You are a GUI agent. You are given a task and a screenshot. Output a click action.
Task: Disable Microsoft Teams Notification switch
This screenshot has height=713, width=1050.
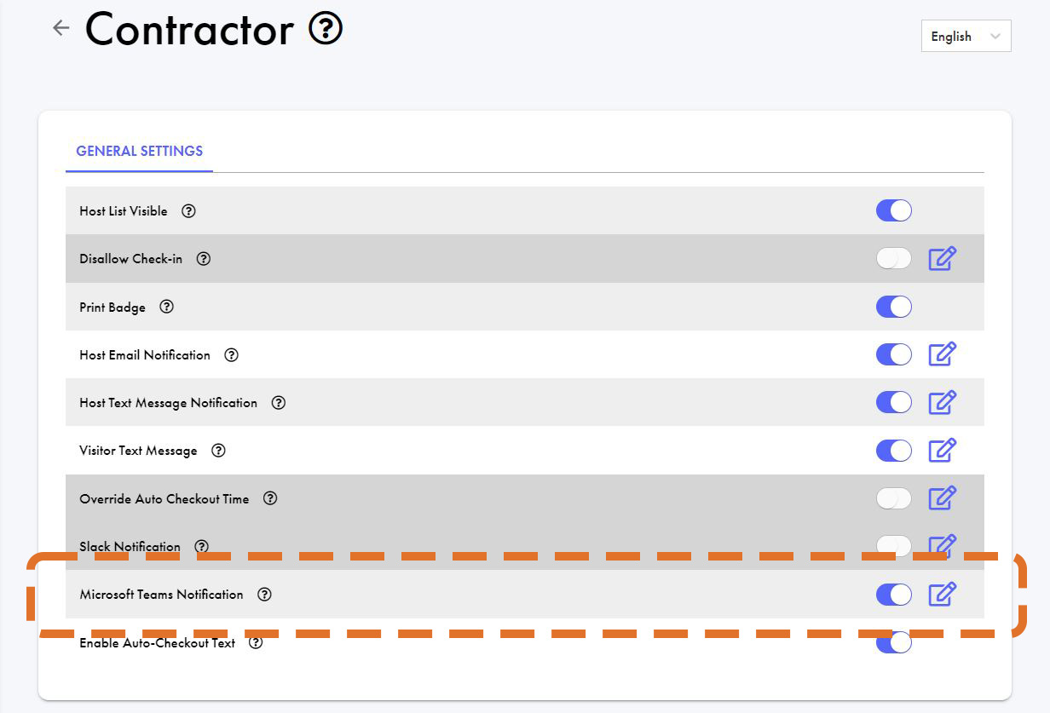[x=893, y=594]
